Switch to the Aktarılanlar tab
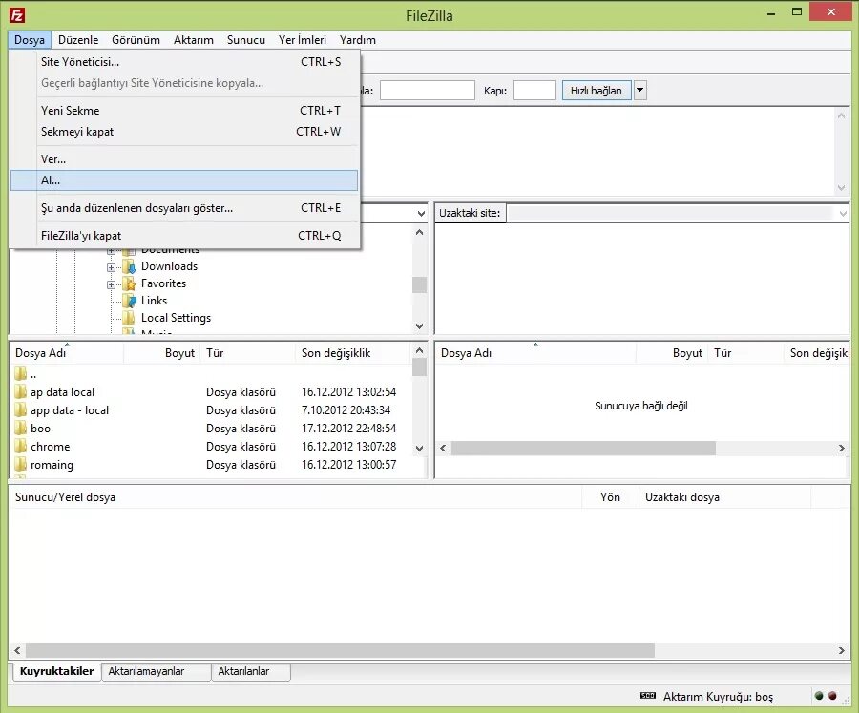 pos(251,671)
